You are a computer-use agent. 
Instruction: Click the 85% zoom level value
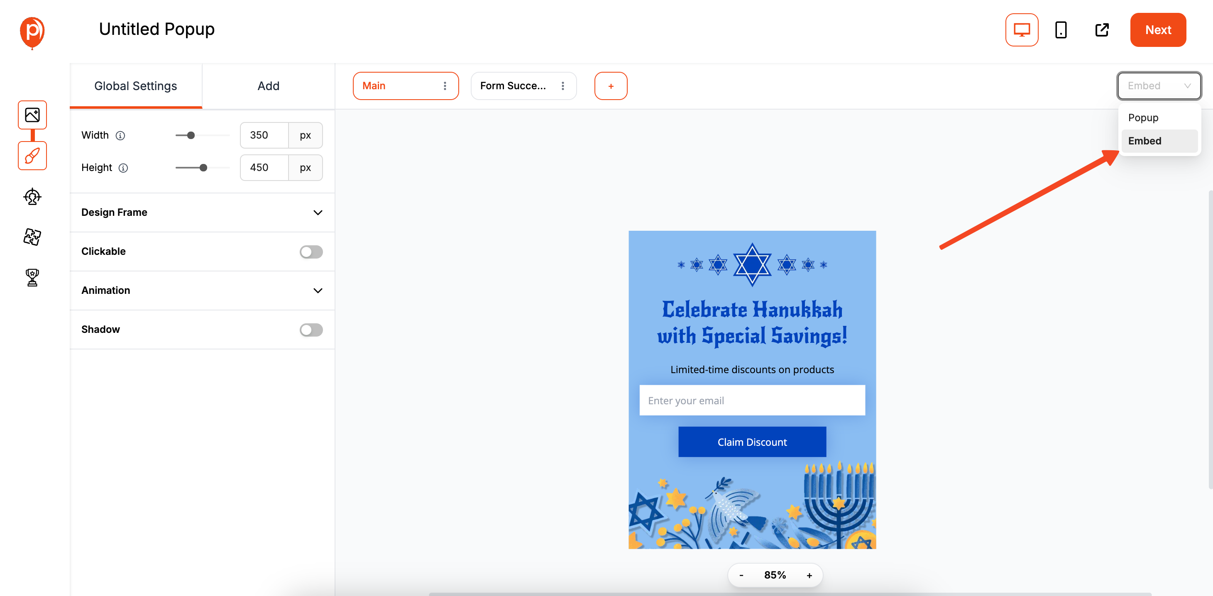tap(775, 575)
